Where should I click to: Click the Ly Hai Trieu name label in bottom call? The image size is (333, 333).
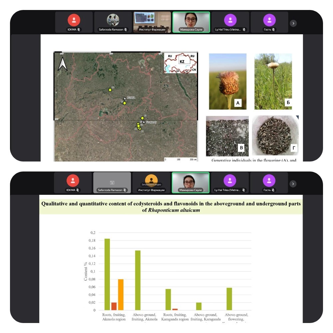coord(228,190)
